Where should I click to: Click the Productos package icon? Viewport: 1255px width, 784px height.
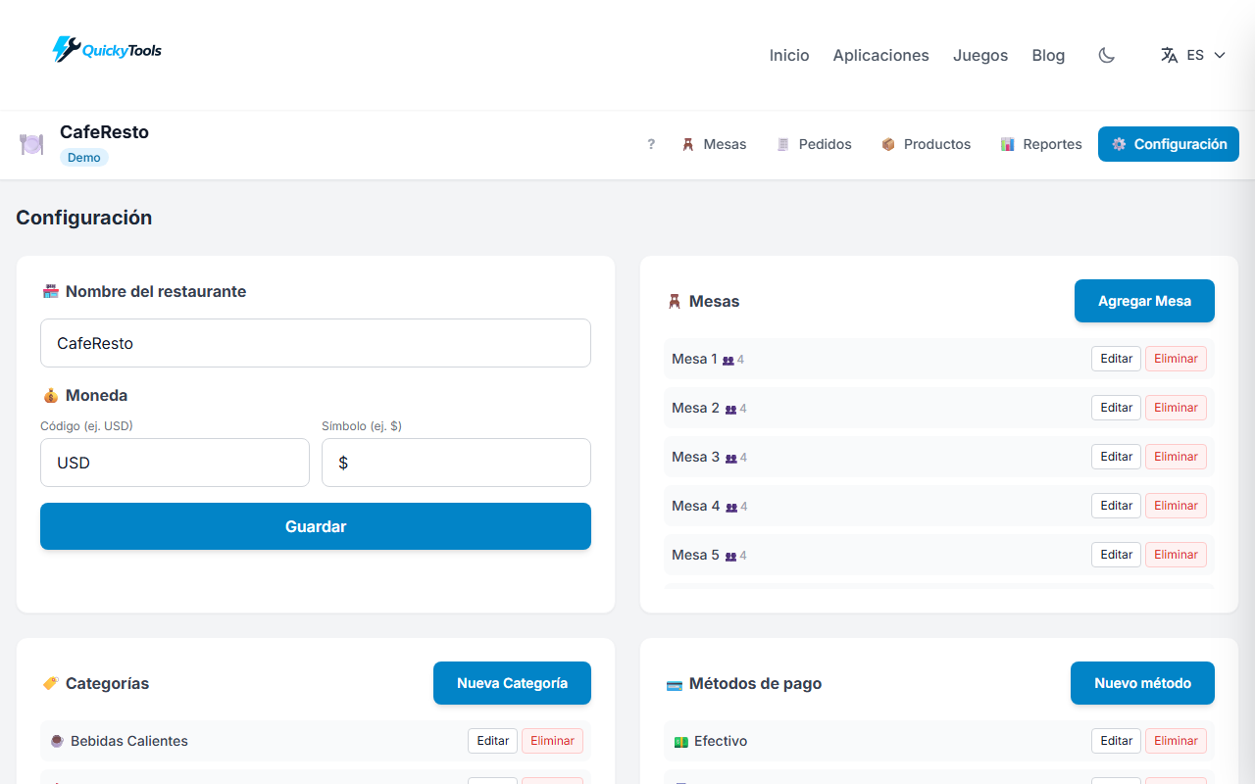pyautogui.click(x=888, y=144)
